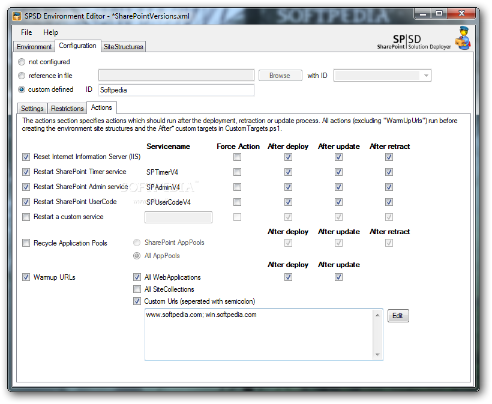Check All SiteCollections
492x404 pixels.
(137, 289)
